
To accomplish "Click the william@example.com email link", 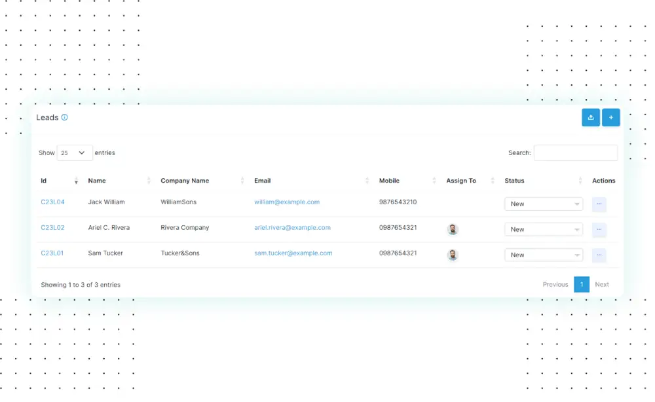I will tap(287, 202).
